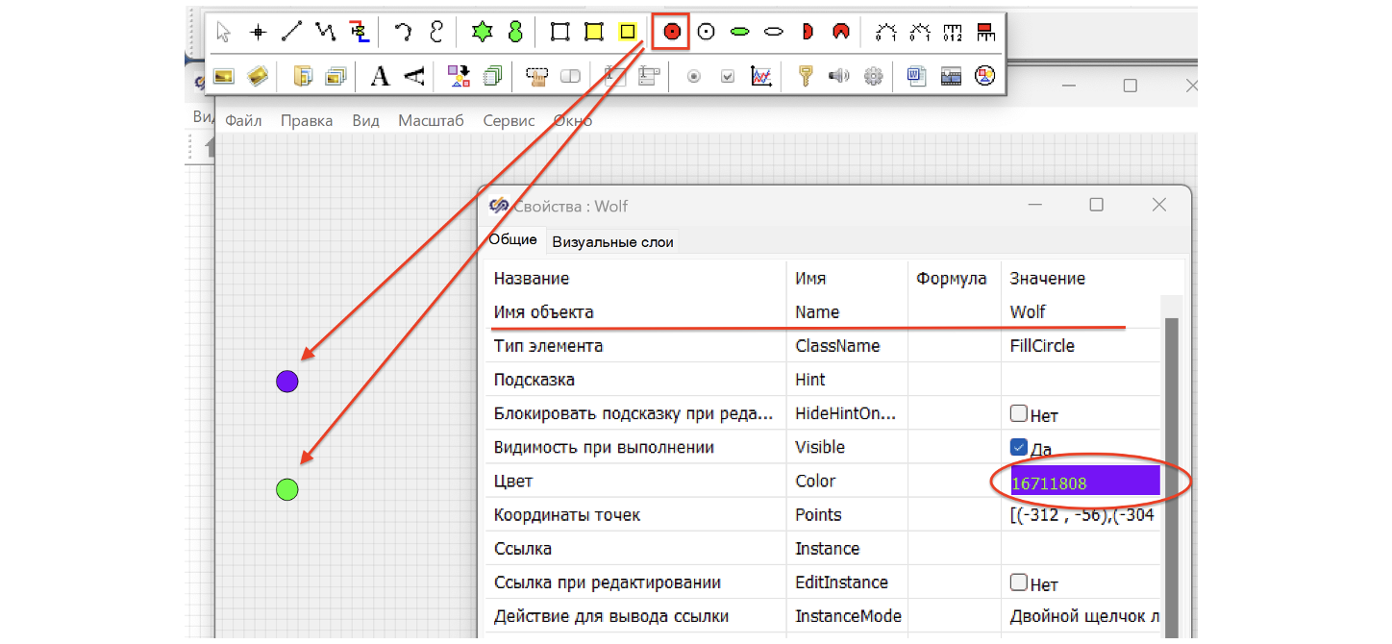Select the green filled ellipse tool

(739, 33)
